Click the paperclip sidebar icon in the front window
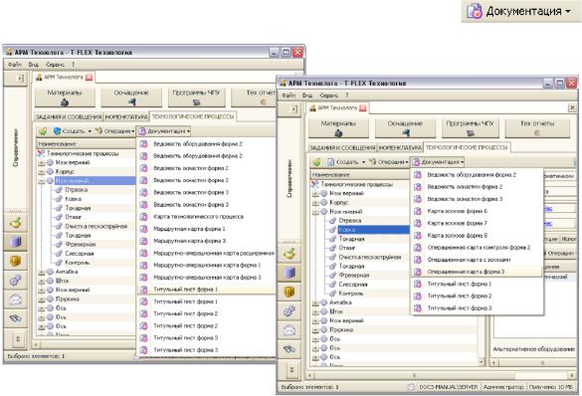 290,349
